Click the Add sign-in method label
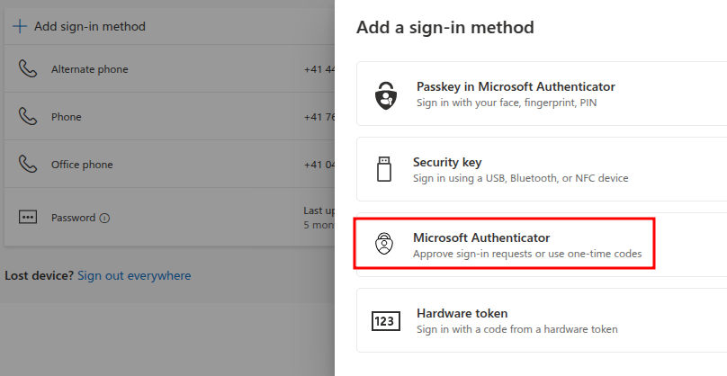The image size is (727, 376). click(89, 26)
